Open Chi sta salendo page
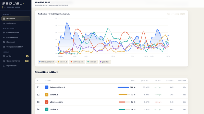The width and height of the screenshot is (204, 114). [x=16, y=37]
